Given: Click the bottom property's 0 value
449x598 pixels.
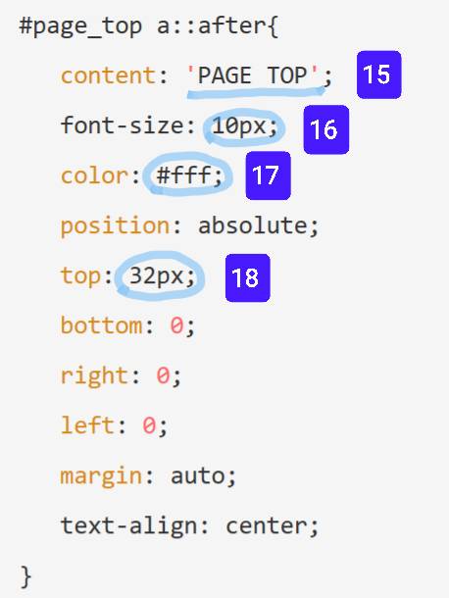Looking at the screenshot, I should pos(176,326).
